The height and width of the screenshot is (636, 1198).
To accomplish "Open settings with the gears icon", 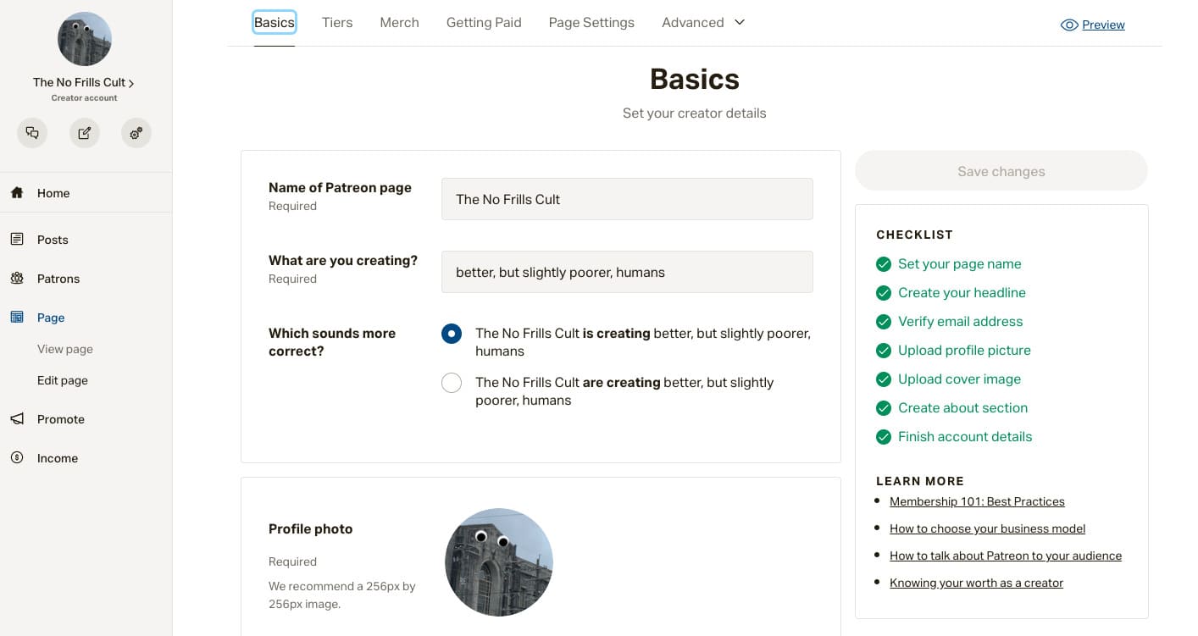I will tap(136, 133).
